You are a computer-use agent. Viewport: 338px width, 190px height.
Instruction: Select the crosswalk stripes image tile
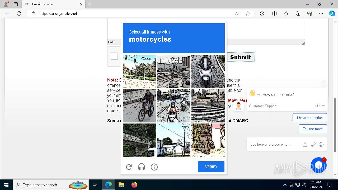[208, 106]
